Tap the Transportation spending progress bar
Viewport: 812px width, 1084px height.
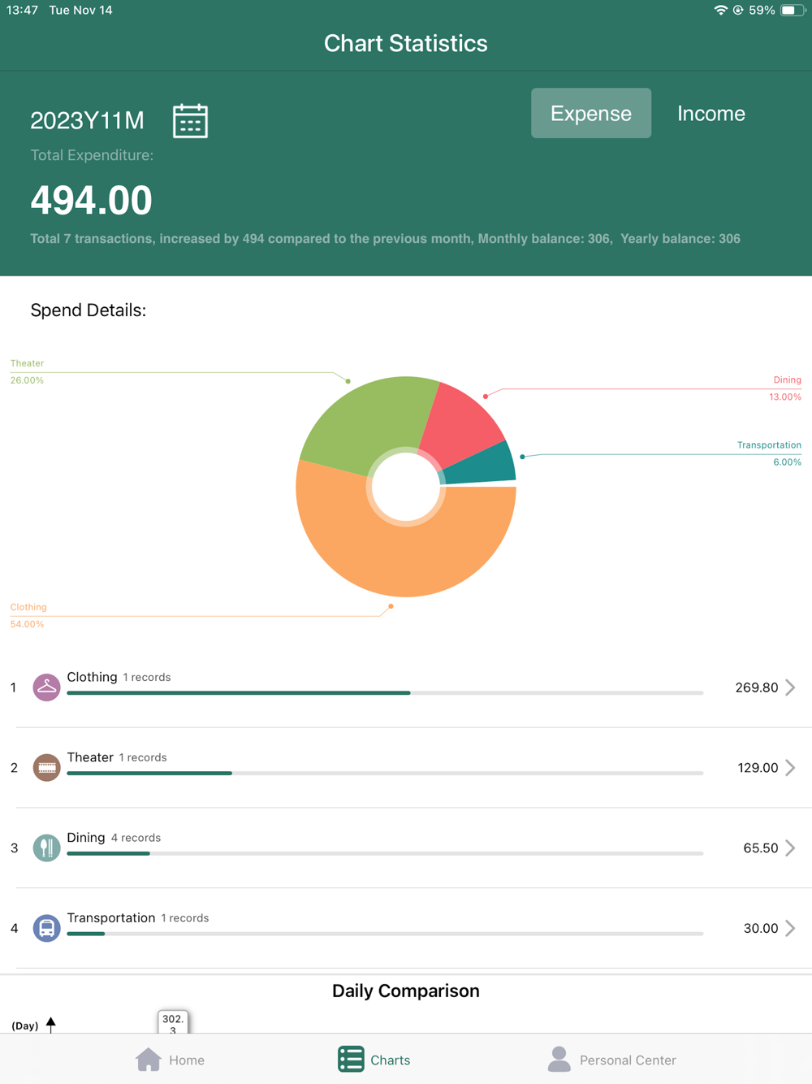[385, 934]
